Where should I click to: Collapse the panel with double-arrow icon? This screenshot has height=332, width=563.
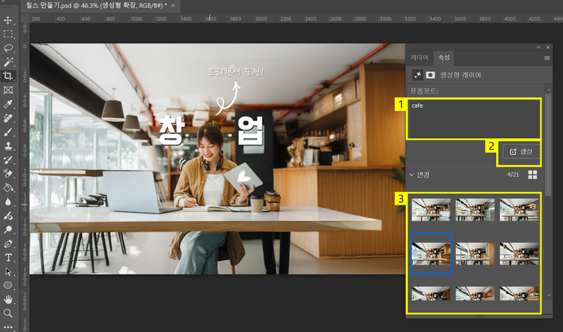(x=538, y=47)
